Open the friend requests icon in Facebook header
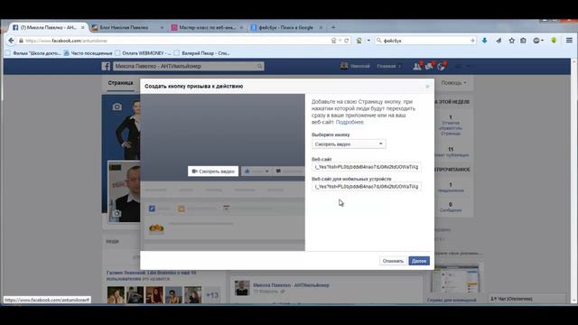This screenshot has width=578, height=325. 417,66
